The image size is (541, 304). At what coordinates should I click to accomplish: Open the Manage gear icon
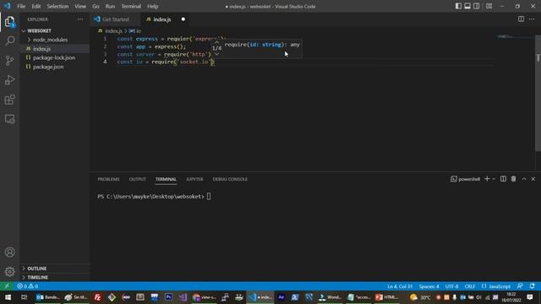pos(9,272)
